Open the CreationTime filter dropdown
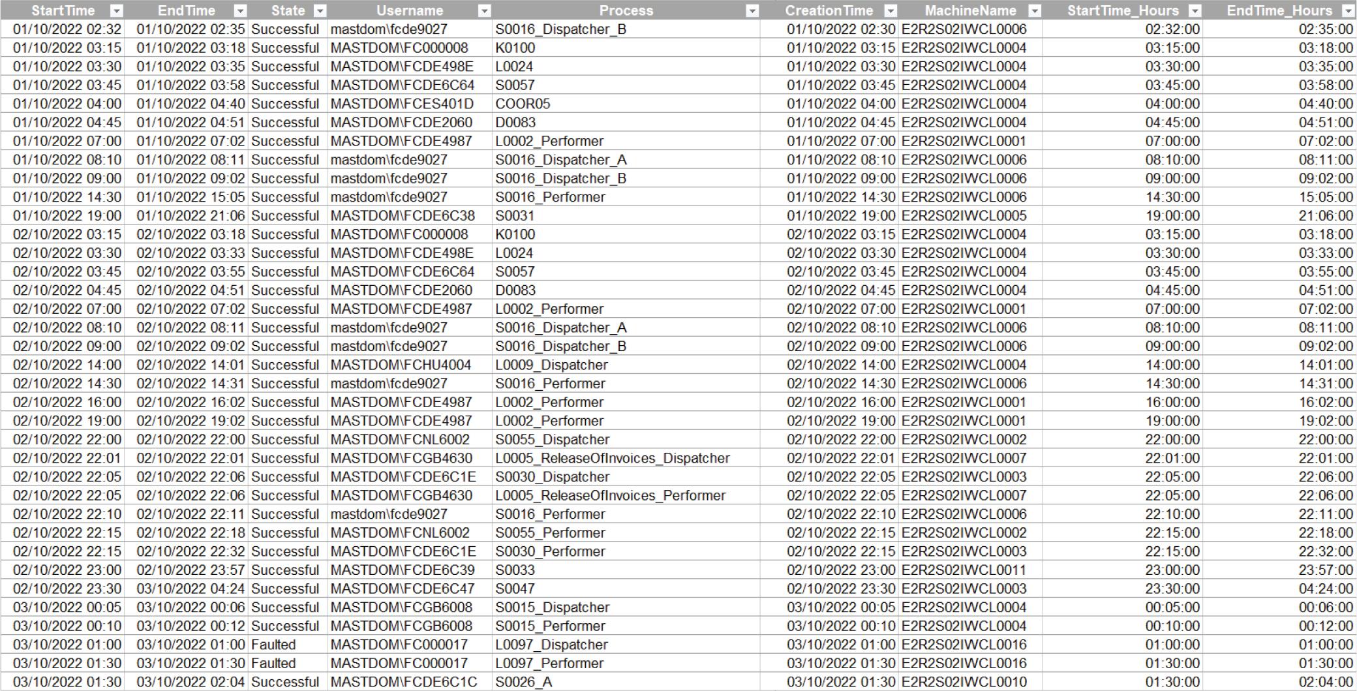1357x691 pixels. [891, 10]
